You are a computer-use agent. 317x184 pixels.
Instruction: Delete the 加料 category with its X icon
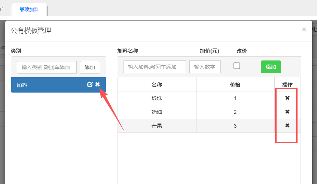click(x=98, y=85)
